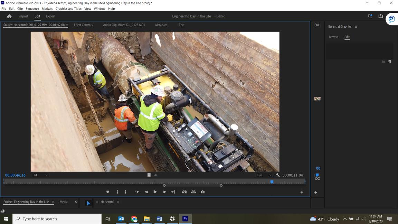Open the Fit zoom level dropdown
This screenshot has width=398, height=224.
pyautogui.click(x=40, y=175)
